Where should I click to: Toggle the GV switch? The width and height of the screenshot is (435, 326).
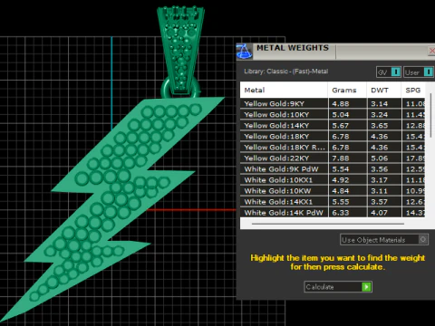coord(396,72)
